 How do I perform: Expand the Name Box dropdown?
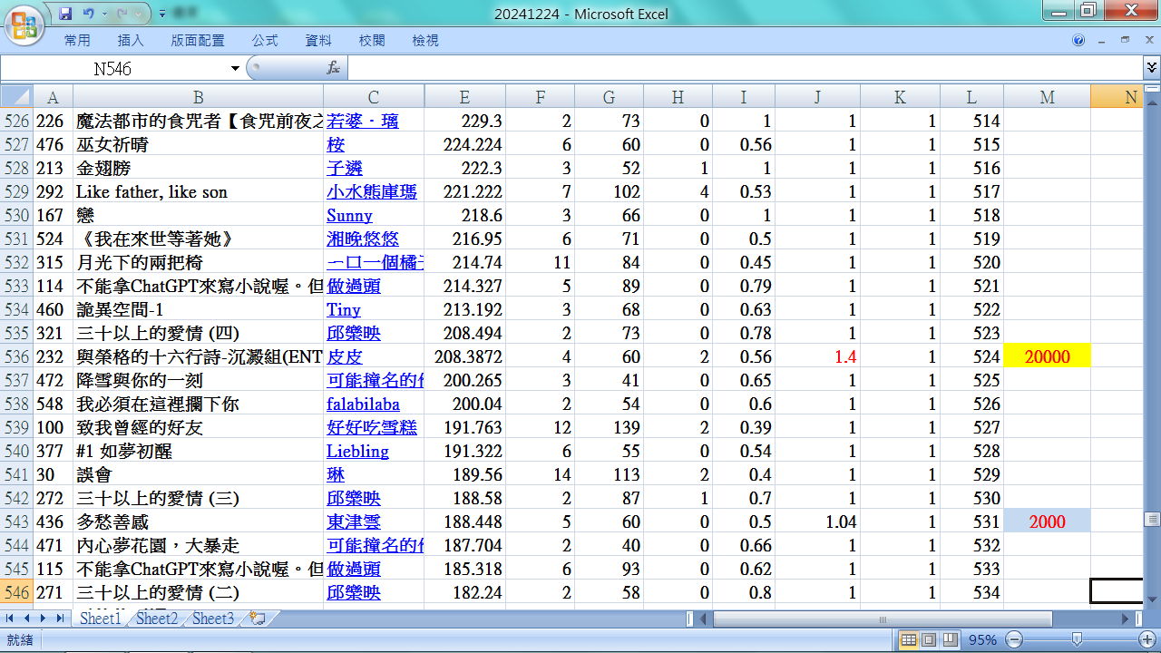235,69
